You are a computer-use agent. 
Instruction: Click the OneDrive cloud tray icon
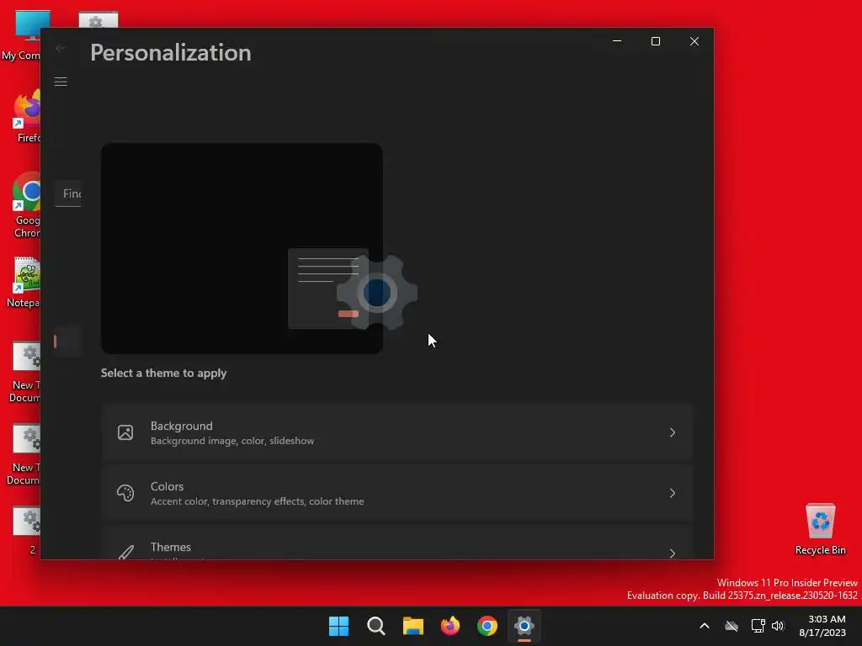(732, 626)
